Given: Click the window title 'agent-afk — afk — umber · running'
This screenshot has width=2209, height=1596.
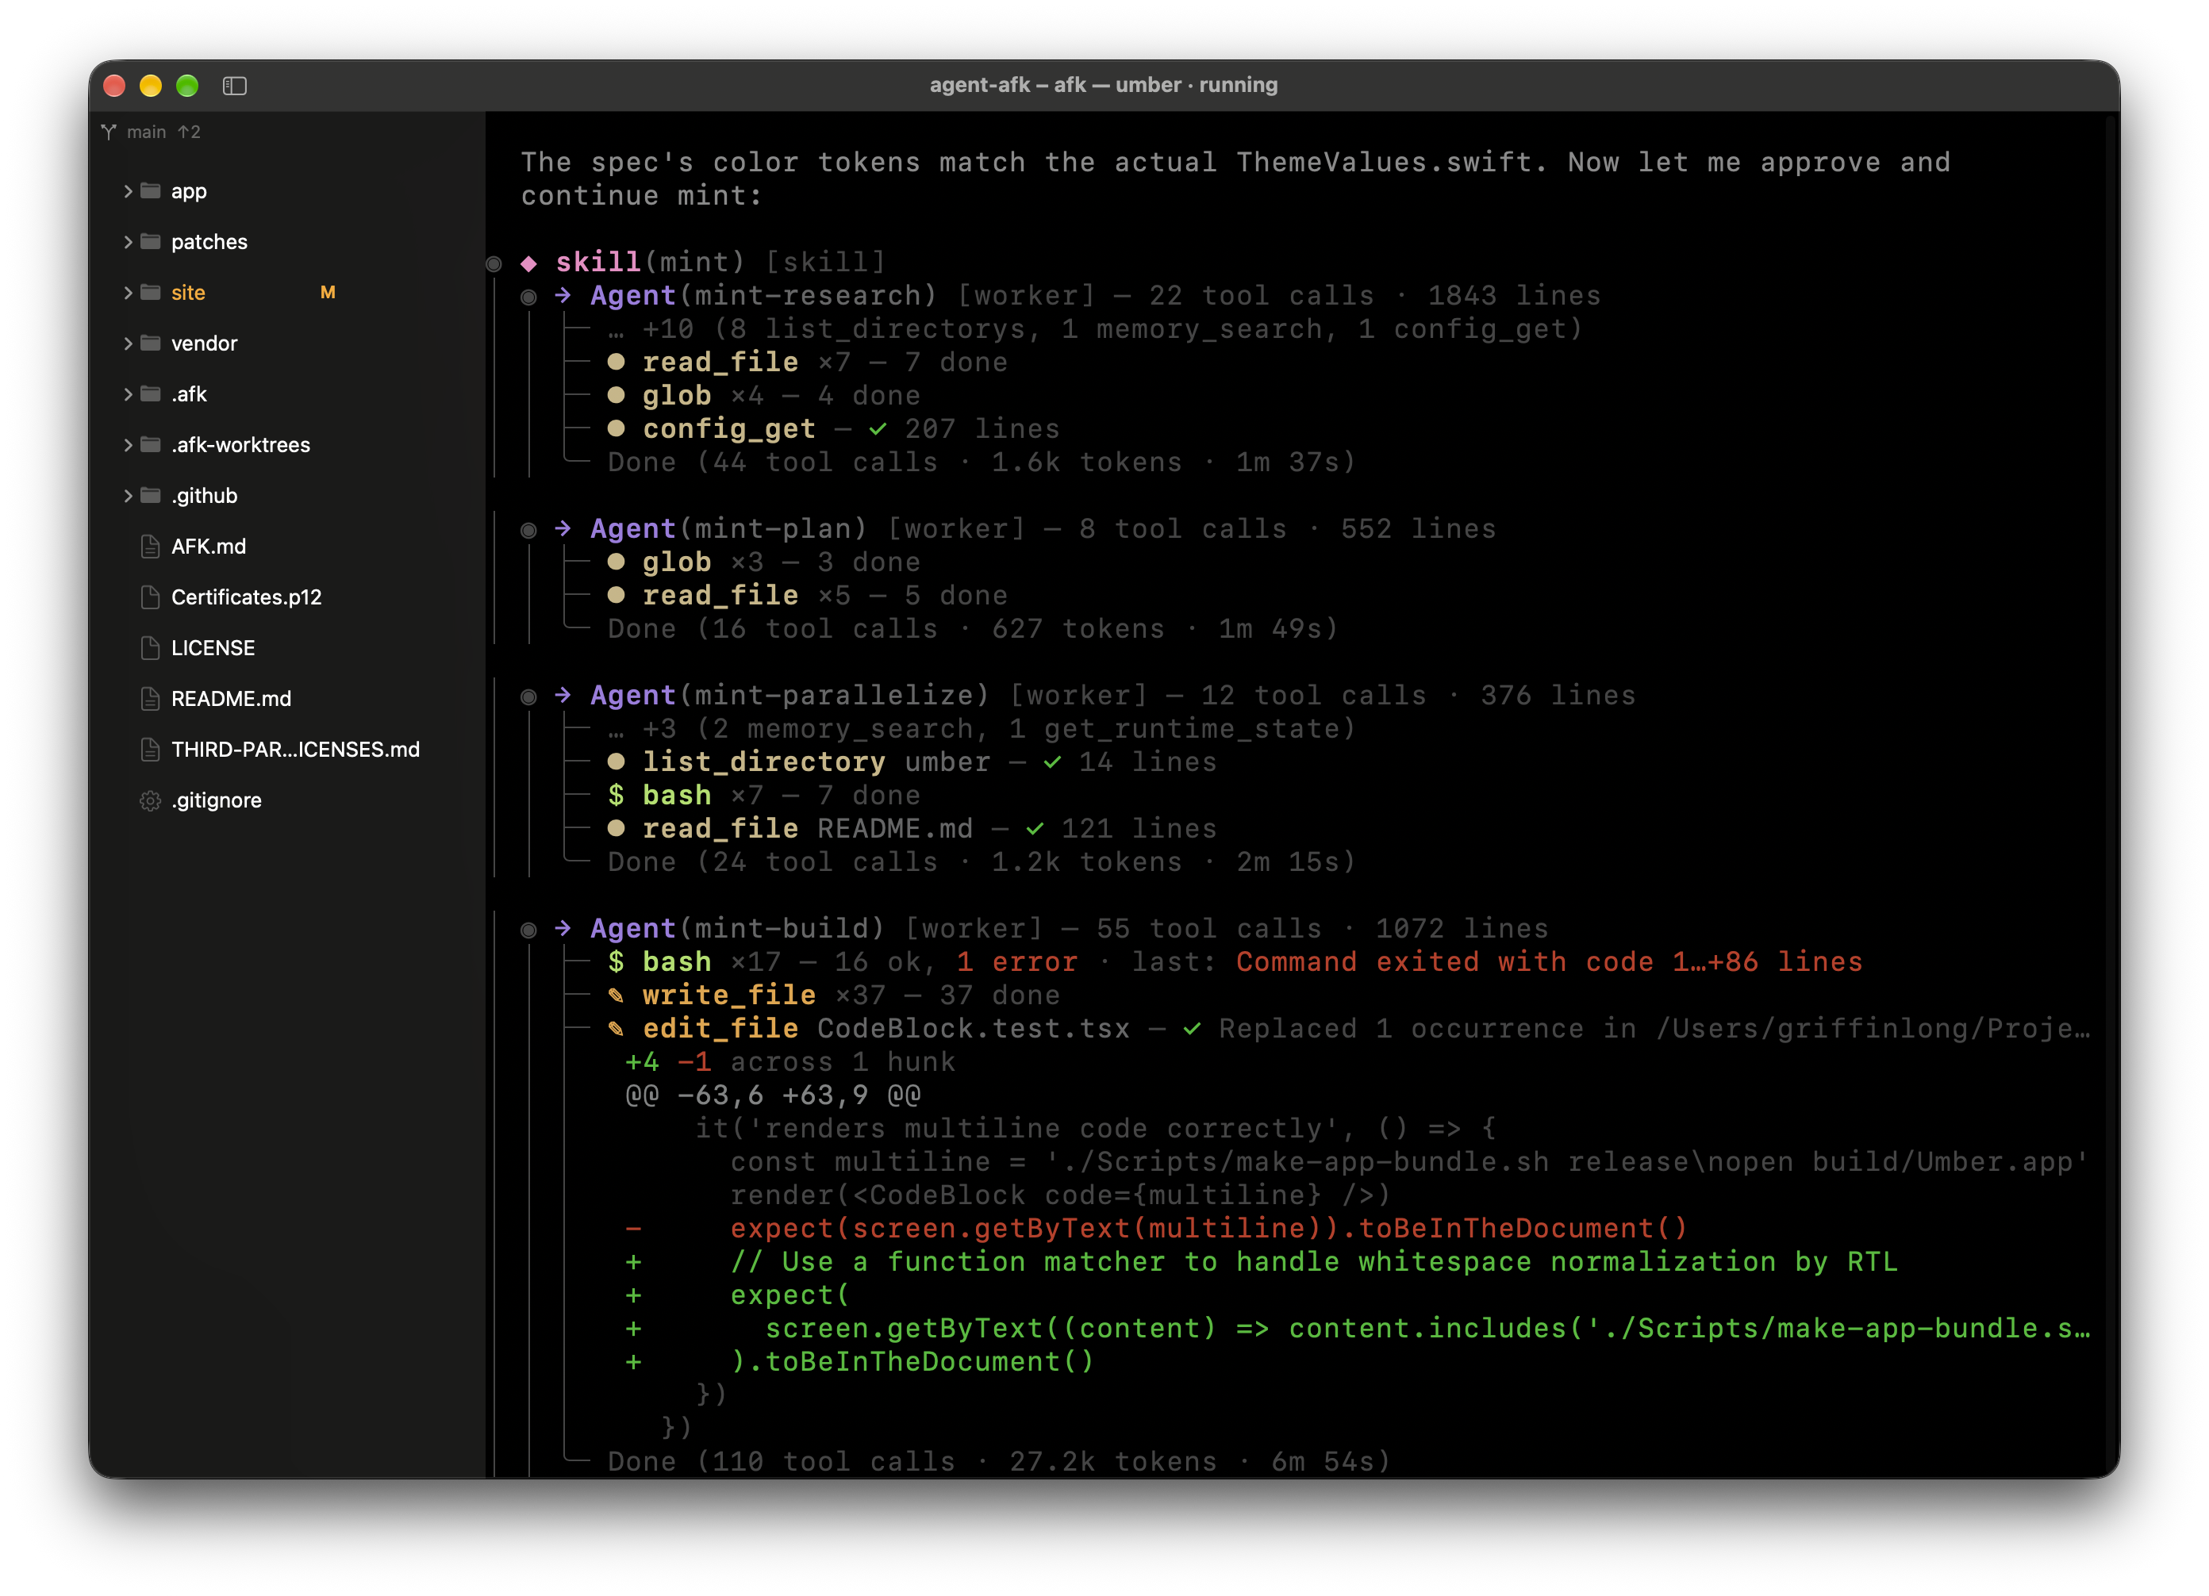Looking at the screenshot, I should click(x=1104, y=85).
